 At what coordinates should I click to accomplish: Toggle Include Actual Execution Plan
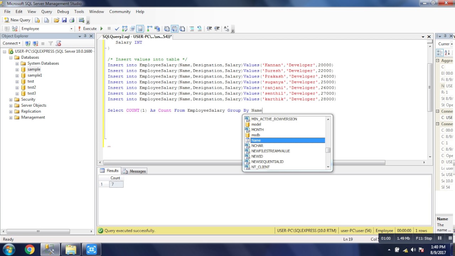coord(150,28)
